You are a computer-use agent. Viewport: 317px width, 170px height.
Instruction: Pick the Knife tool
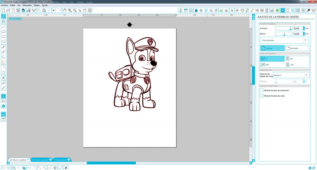pos(3,88)
